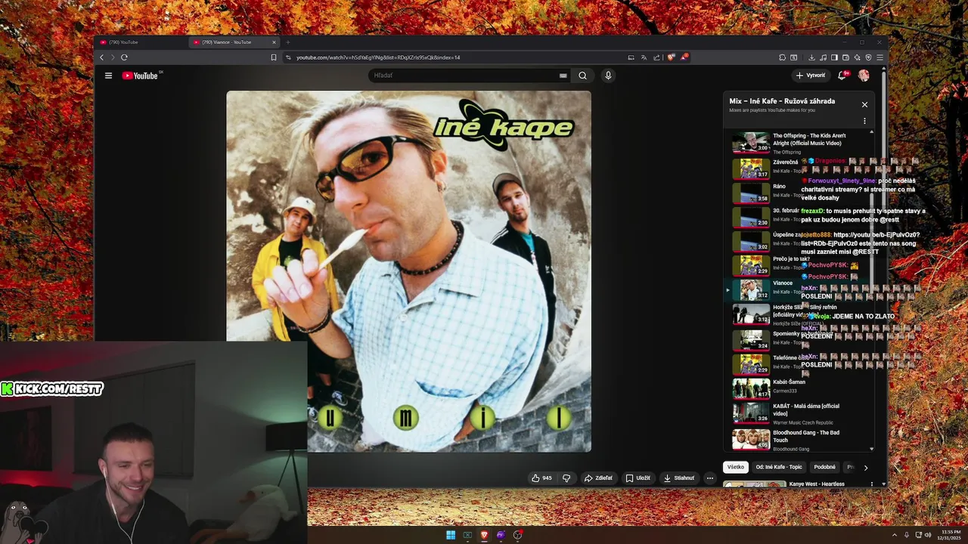Click the playlist scrollbar down arrow

point(871,449)
